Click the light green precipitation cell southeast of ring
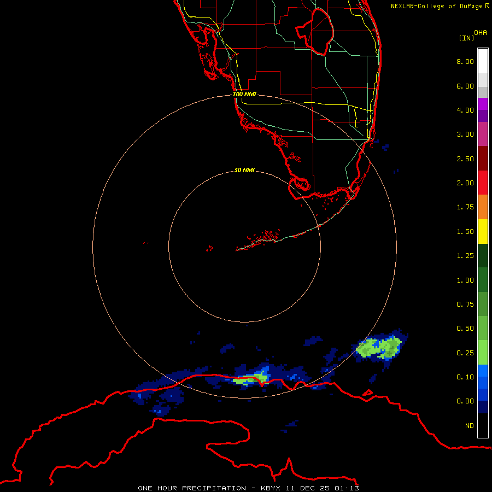This screenshot has width=492, height=492. point(379,348)
